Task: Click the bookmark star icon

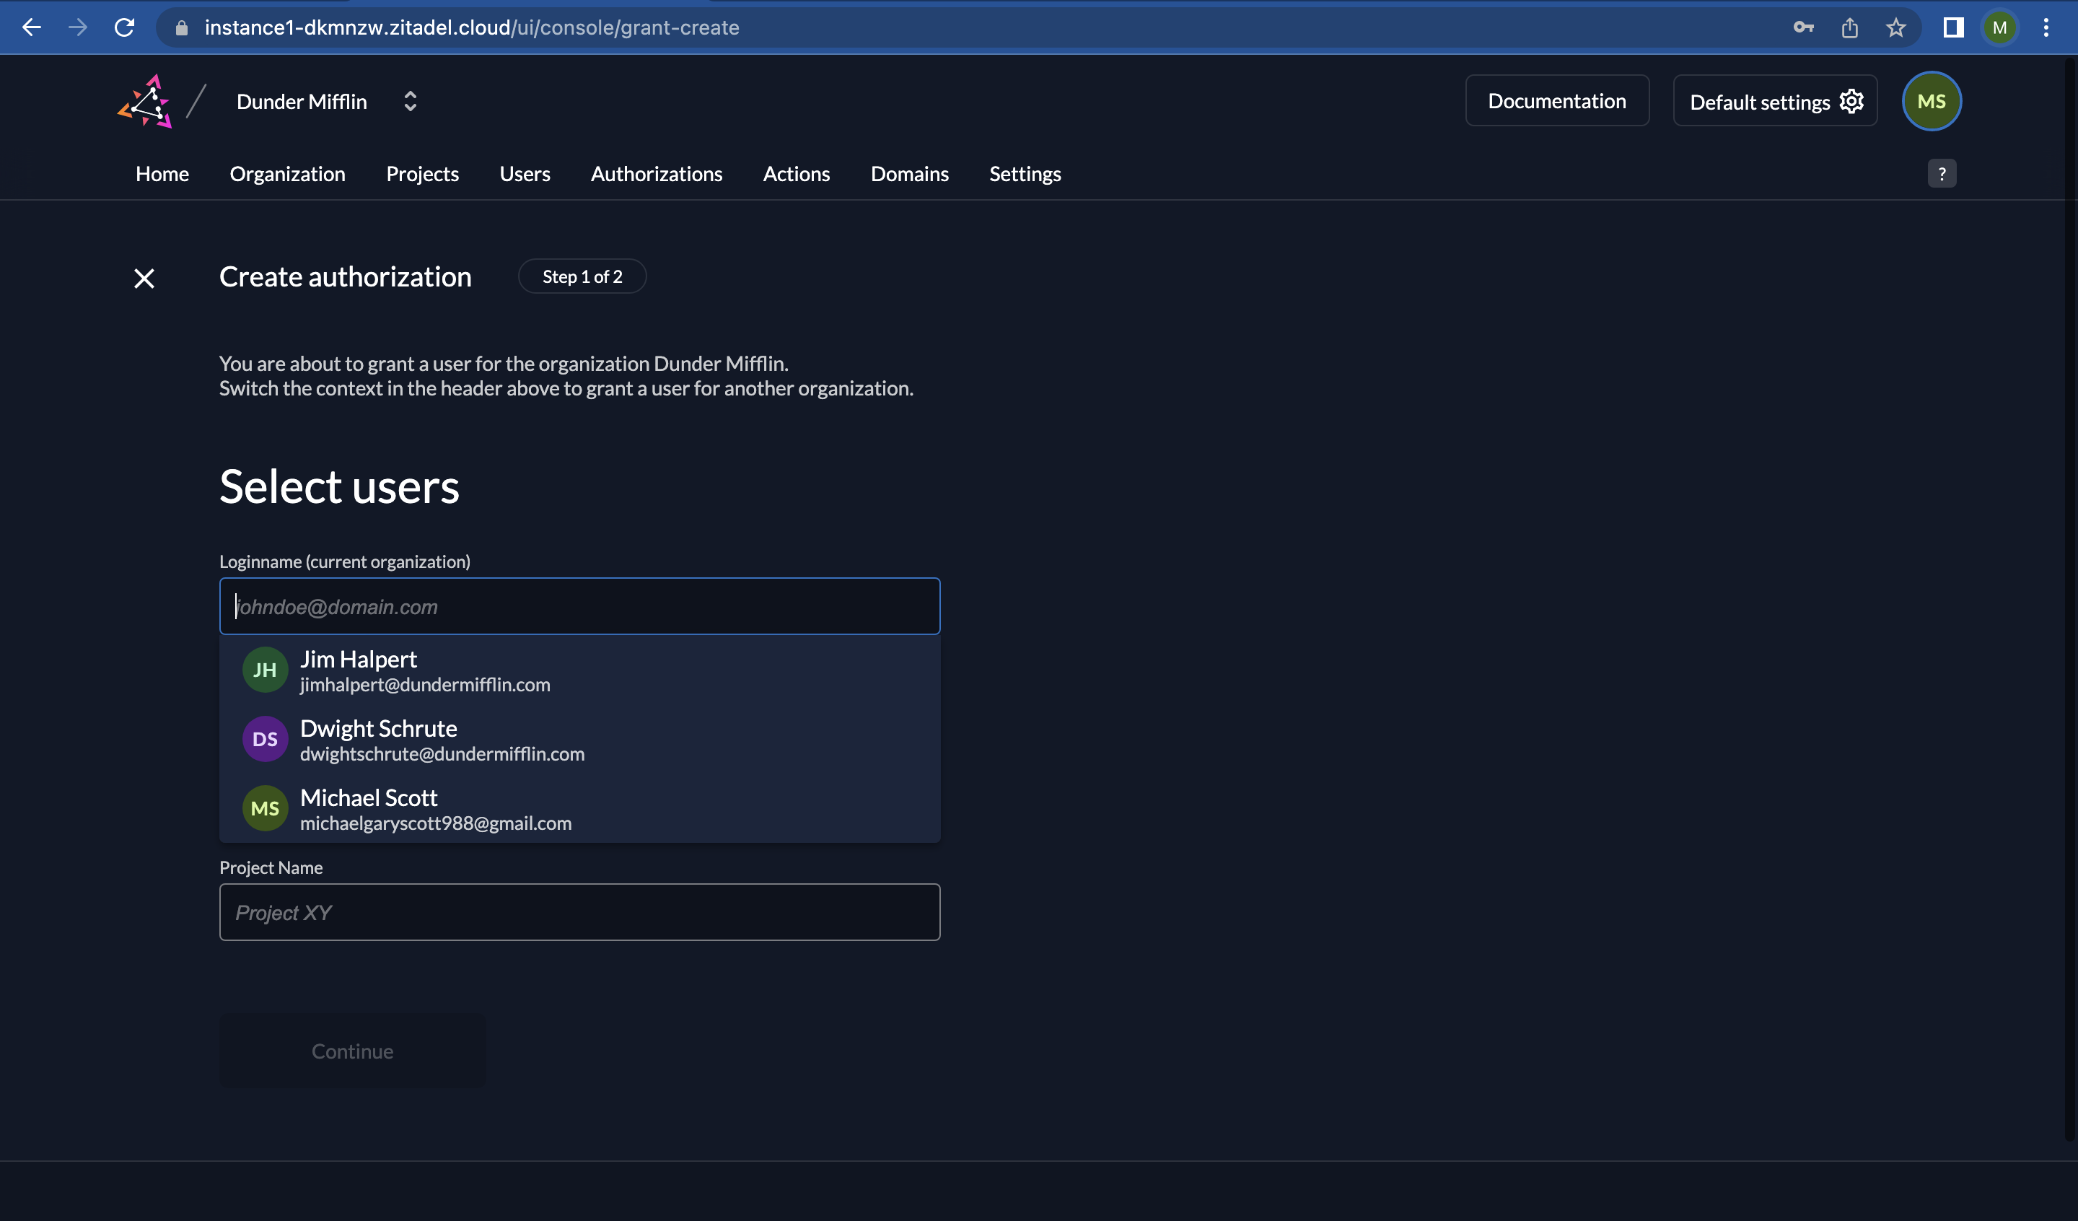Action: (x=1895, y=27)
